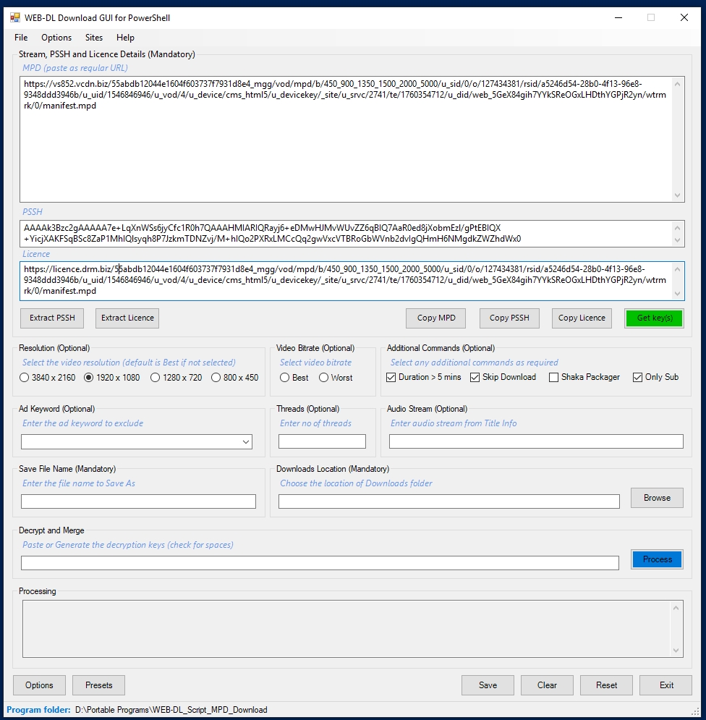Click the bottom Options button

click(x=39, y=685)
